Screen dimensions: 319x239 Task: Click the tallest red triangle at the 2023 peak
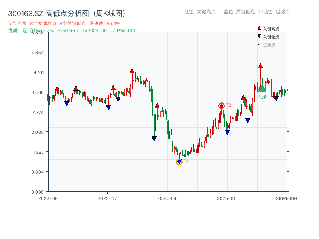pyautogui.click(x=132, y=71)
